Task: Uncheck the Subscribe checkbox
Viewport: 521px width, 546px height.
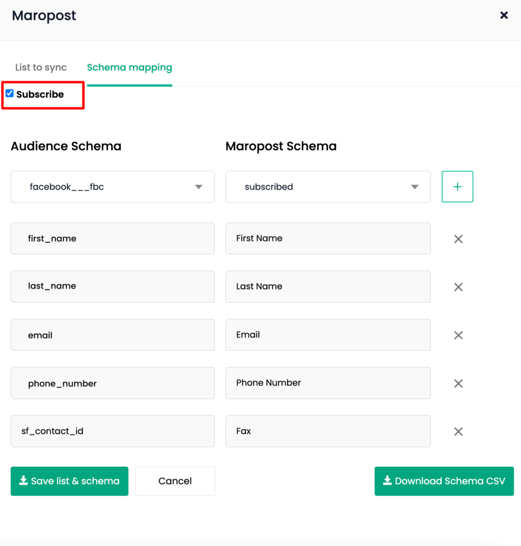Action: point(10,93)
